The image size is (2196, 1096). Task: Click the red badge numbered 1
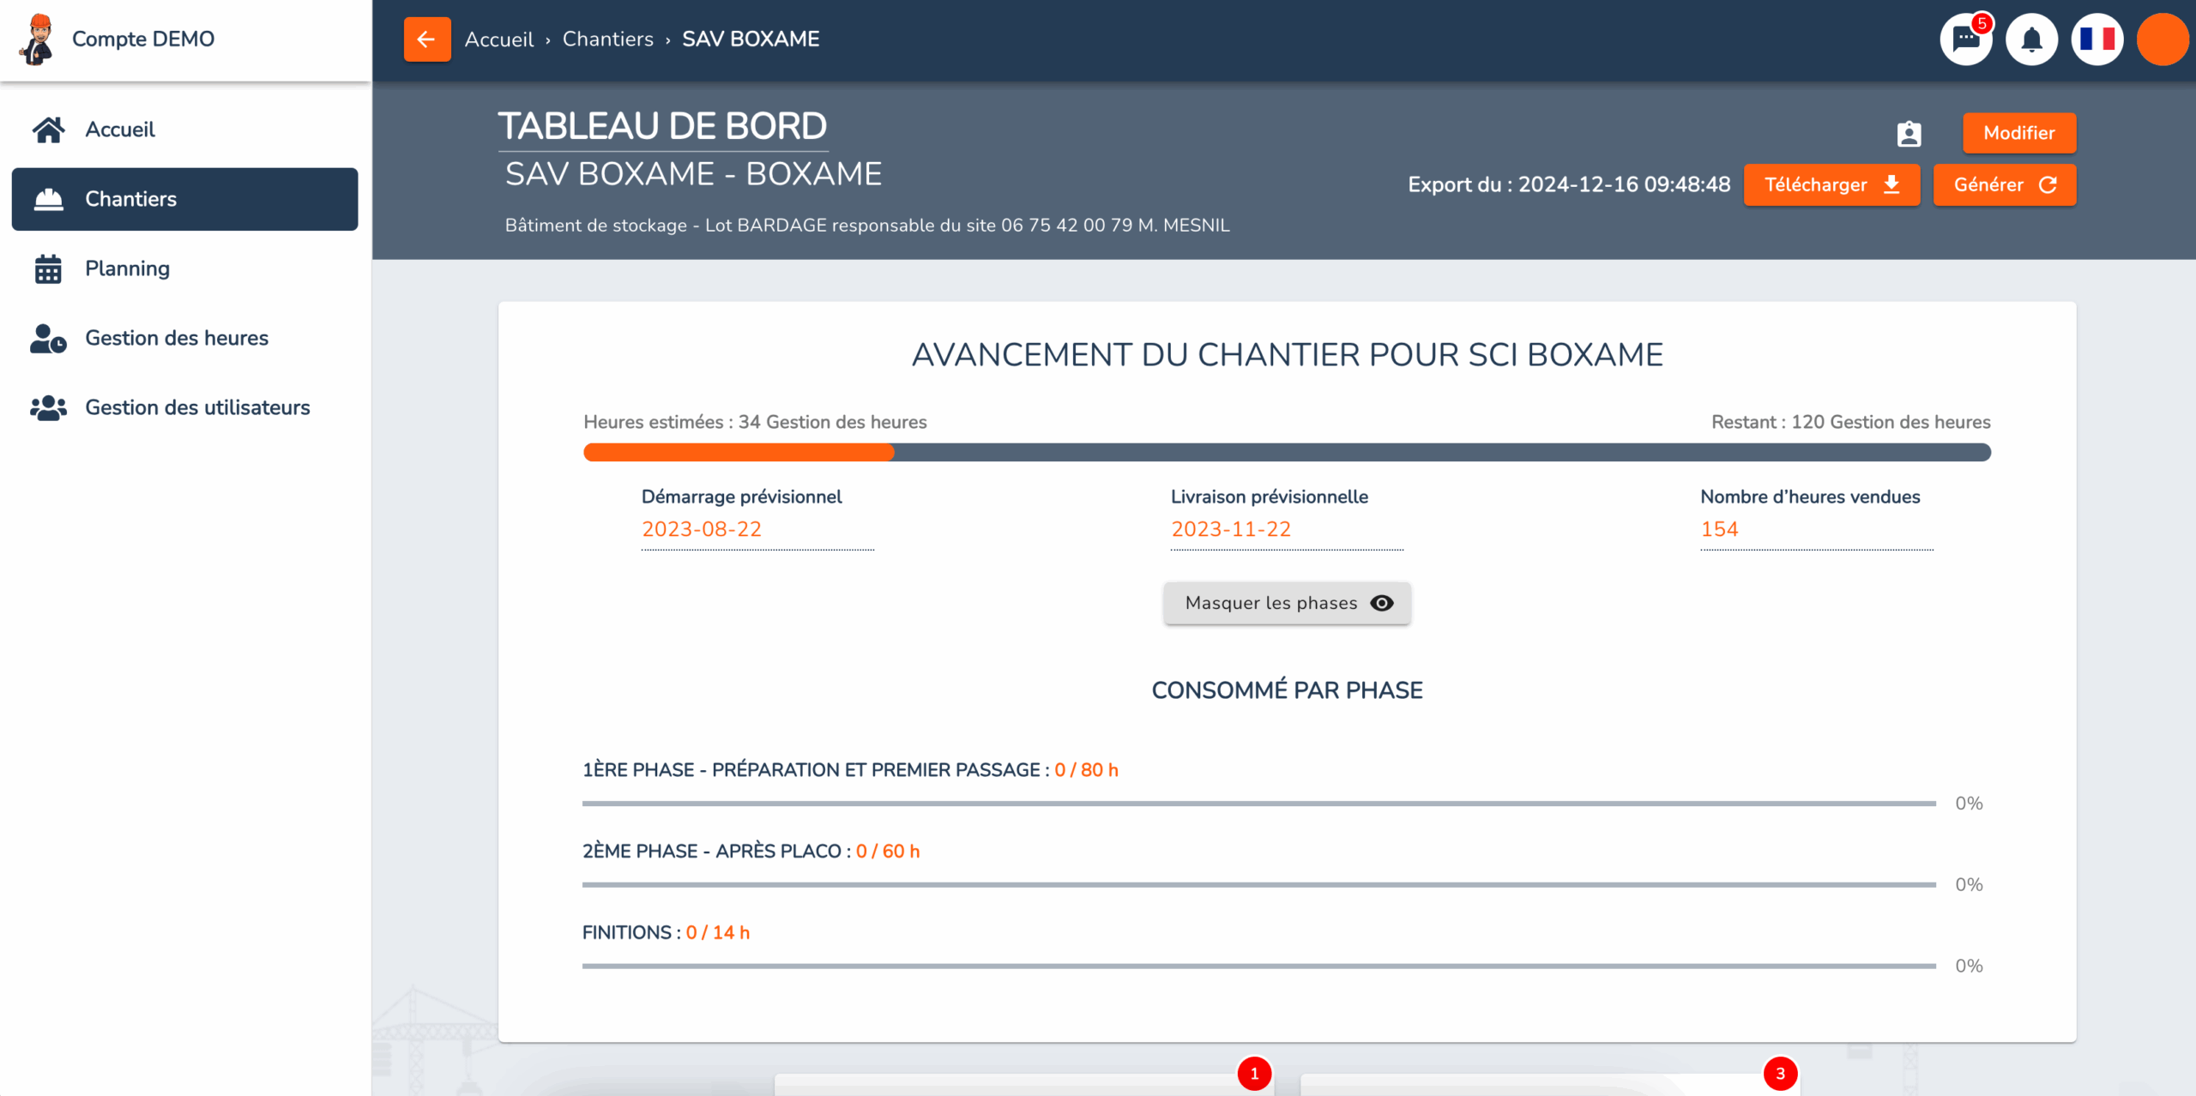1254,1074
